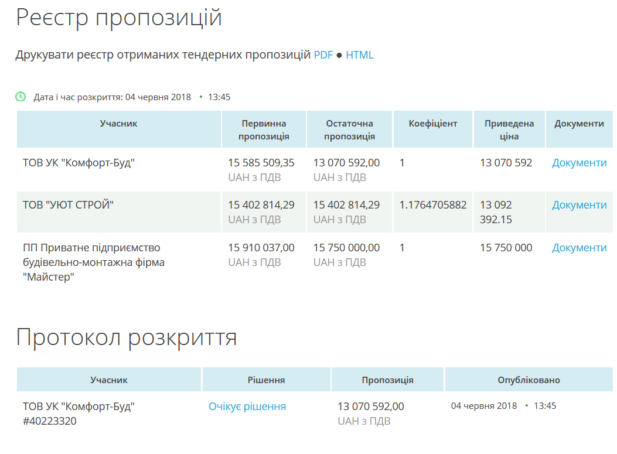The image size is (617, 454).
Task: Click the "Первинна пропозиція" column header
Action: coord(264,129)
